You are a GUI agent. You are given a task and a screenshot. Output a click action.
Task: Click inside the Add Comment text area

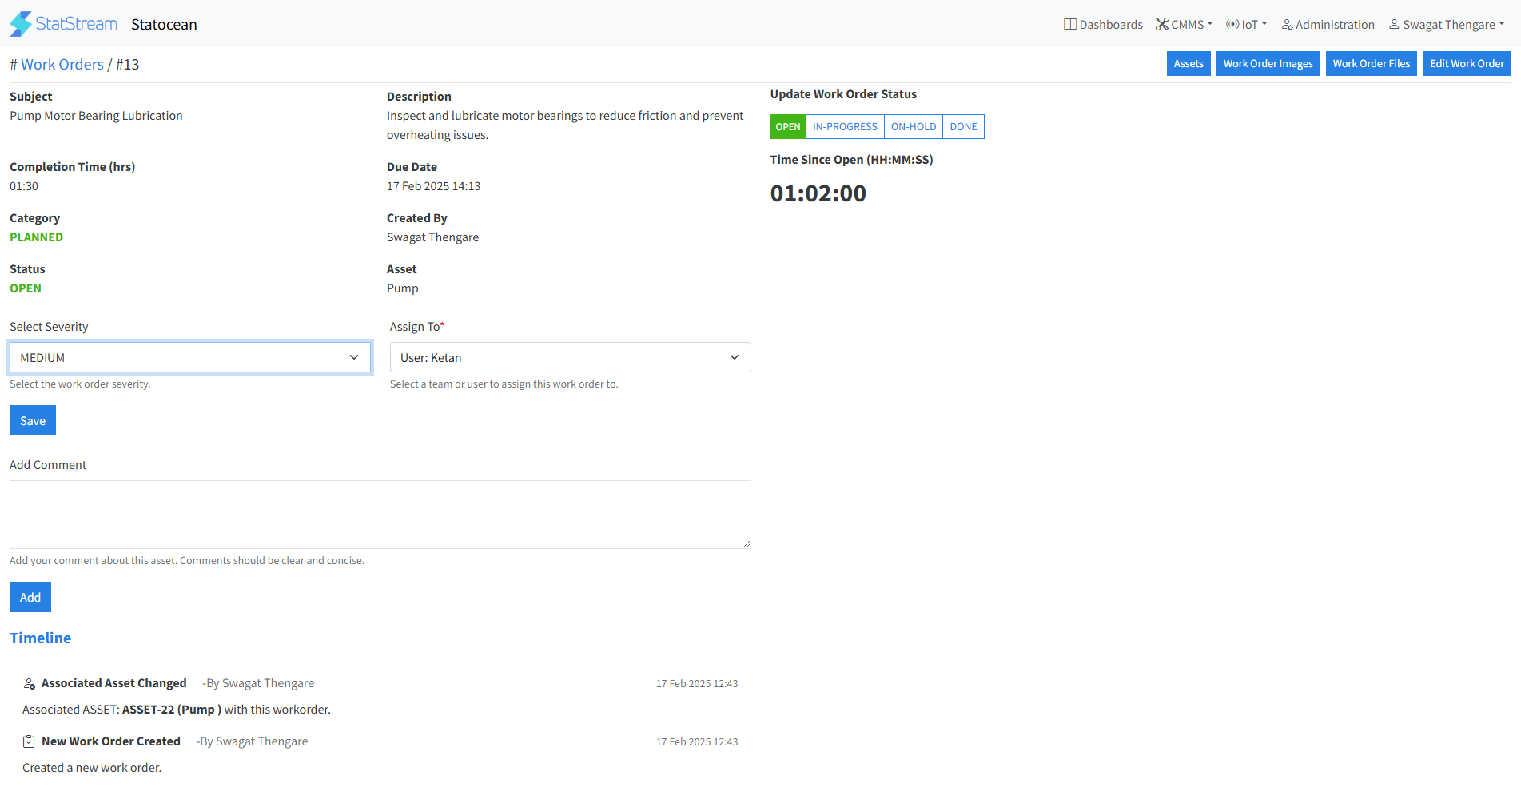[x=380, y=515]
